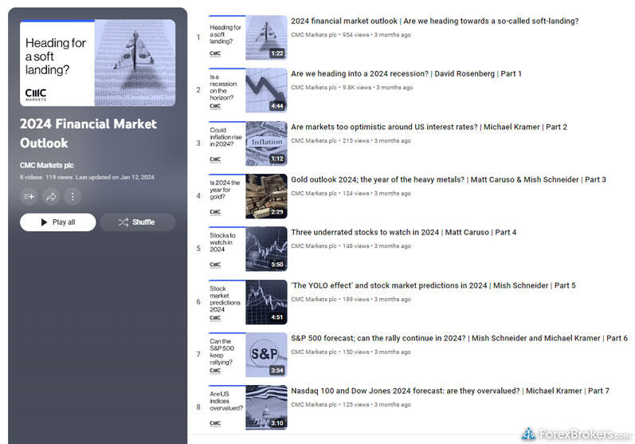Open 'Three underrated stocks to watch' title

pyautogui.click(x=403, y=232)
